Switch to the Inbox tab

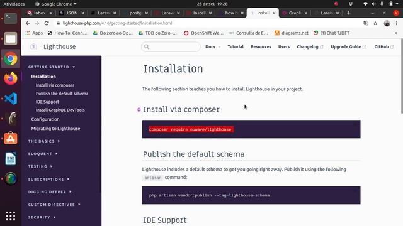click(39, 13)
